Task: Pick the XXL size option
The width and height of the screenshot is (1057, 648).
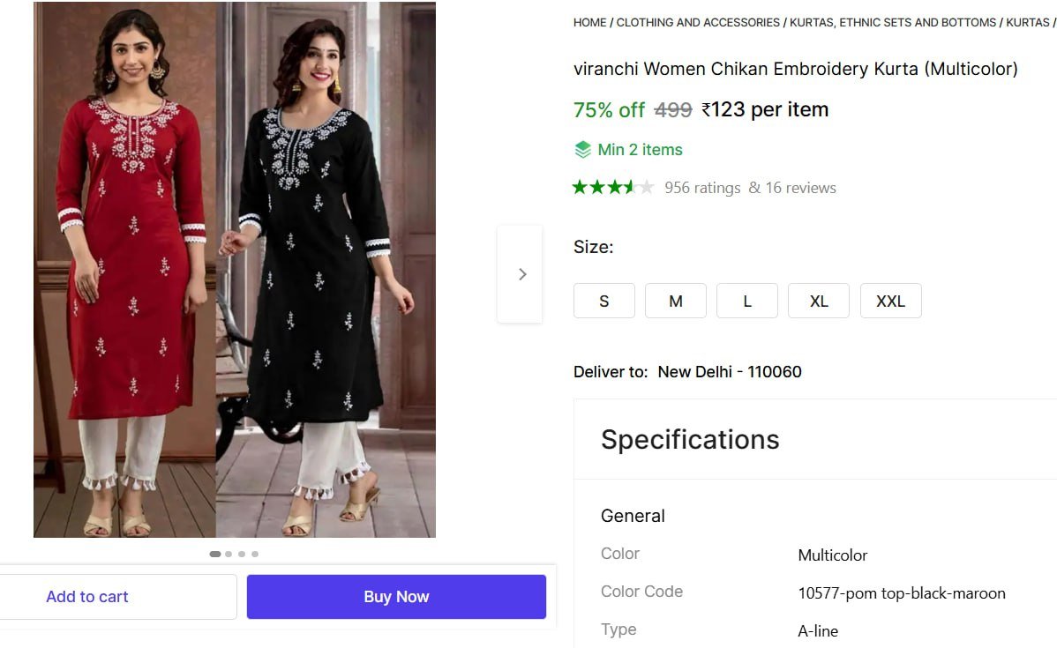Action: tap(890, 301)
